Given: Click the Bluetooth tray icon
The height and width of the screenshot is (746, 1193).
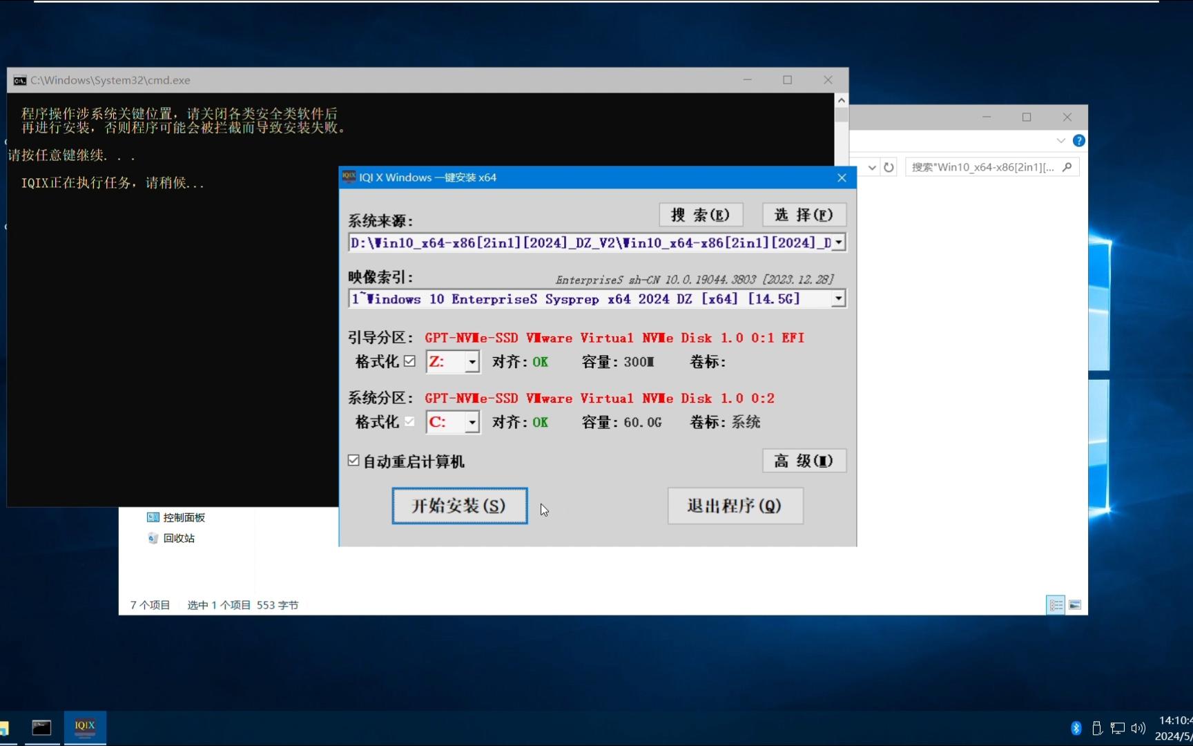Looking at the screenshot, I should click(1076, 728).
